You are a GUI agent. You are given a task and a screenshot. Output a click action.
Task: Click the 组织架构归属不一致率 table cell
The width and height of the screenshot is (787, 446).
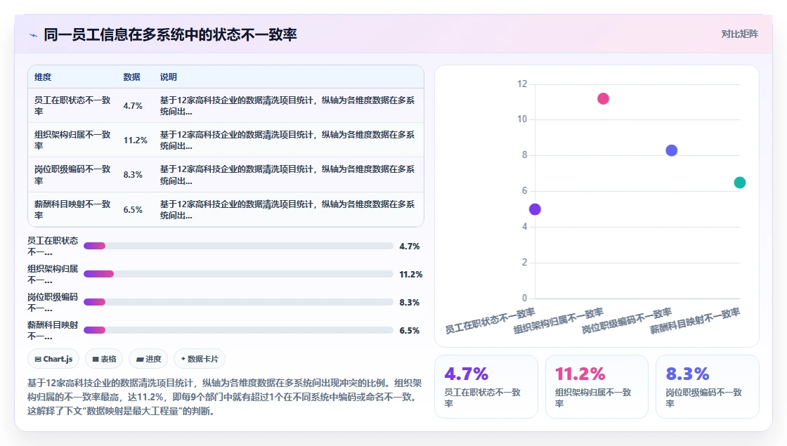tap(72, 140)
